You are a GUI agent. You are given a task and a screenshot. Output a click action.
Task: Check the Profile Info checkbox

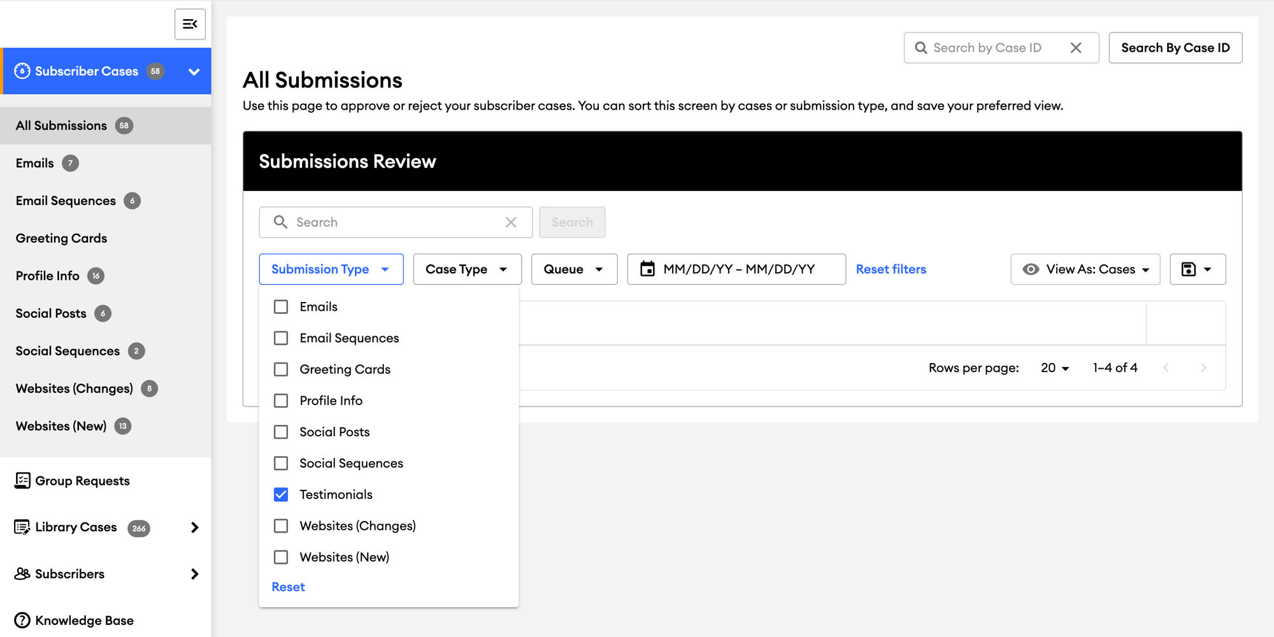click(x=281, y=400)
